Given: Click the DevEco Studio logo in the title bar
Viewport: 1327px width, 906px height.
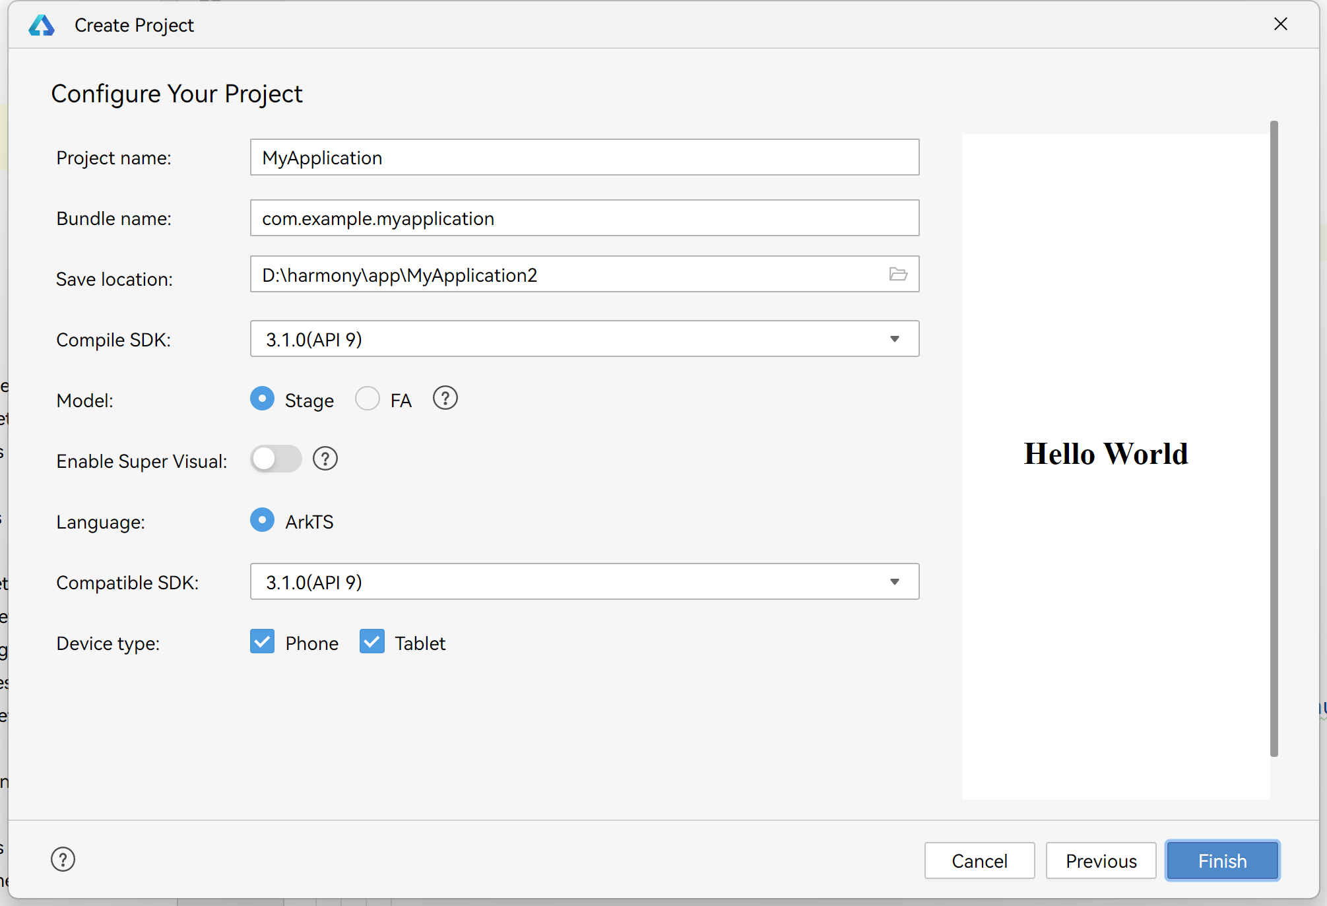Looking at the screenshot, I should coord(42,25).
